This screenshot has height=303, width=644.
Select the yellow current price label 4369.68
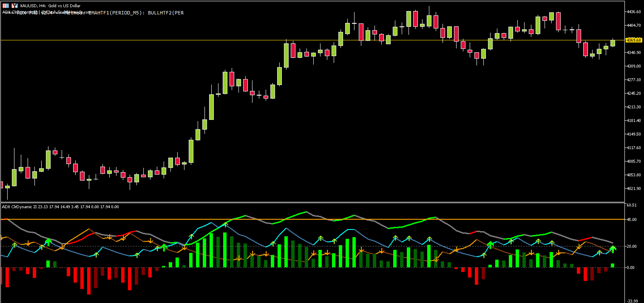(633, 40)
